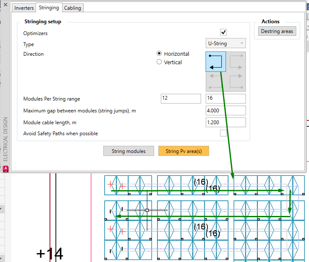Select the top-right direction pattern icon
309x262 pixels.
point(236,62)
